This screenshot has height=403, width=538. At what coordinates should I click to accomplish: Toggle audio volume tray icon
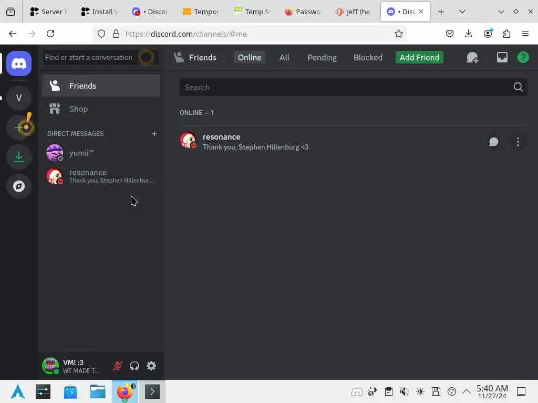click(404, 391)
